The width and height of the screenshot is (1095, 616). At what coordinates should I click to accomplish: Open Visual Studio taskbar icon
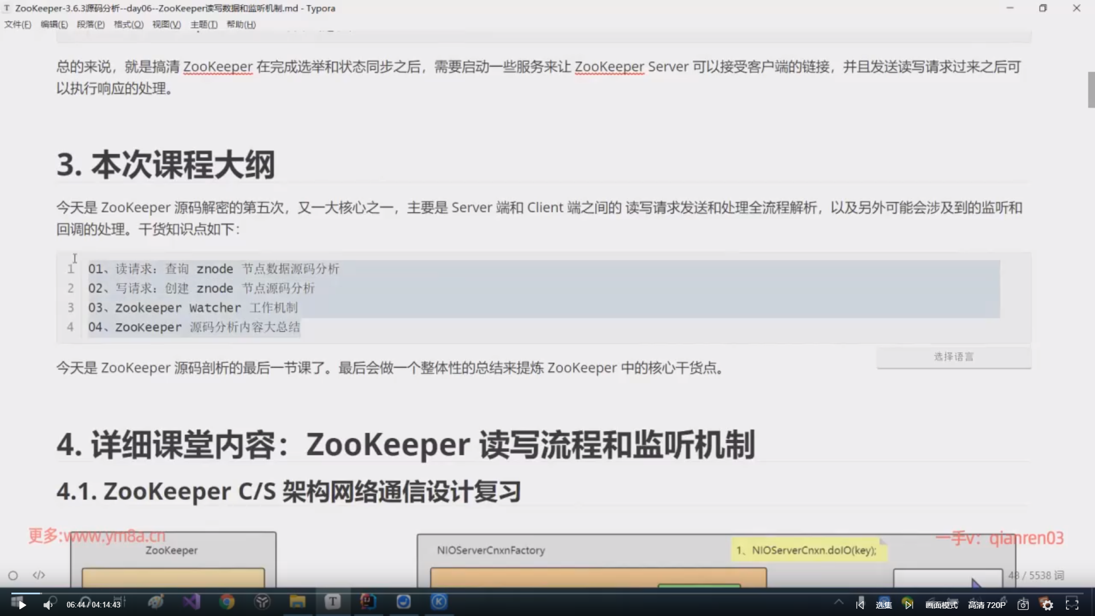(x=192, y=602)
